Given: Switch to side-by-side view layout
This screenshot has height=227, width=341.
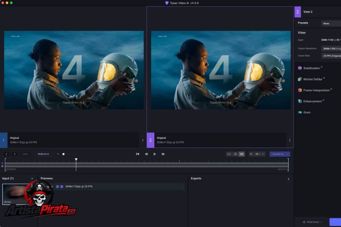Looking at the screenshot, I should [242, 154].
